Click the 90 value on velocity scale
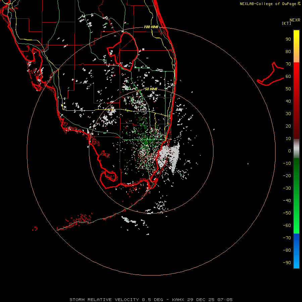Screen dimensions: 302x302 tap(288, 39)
